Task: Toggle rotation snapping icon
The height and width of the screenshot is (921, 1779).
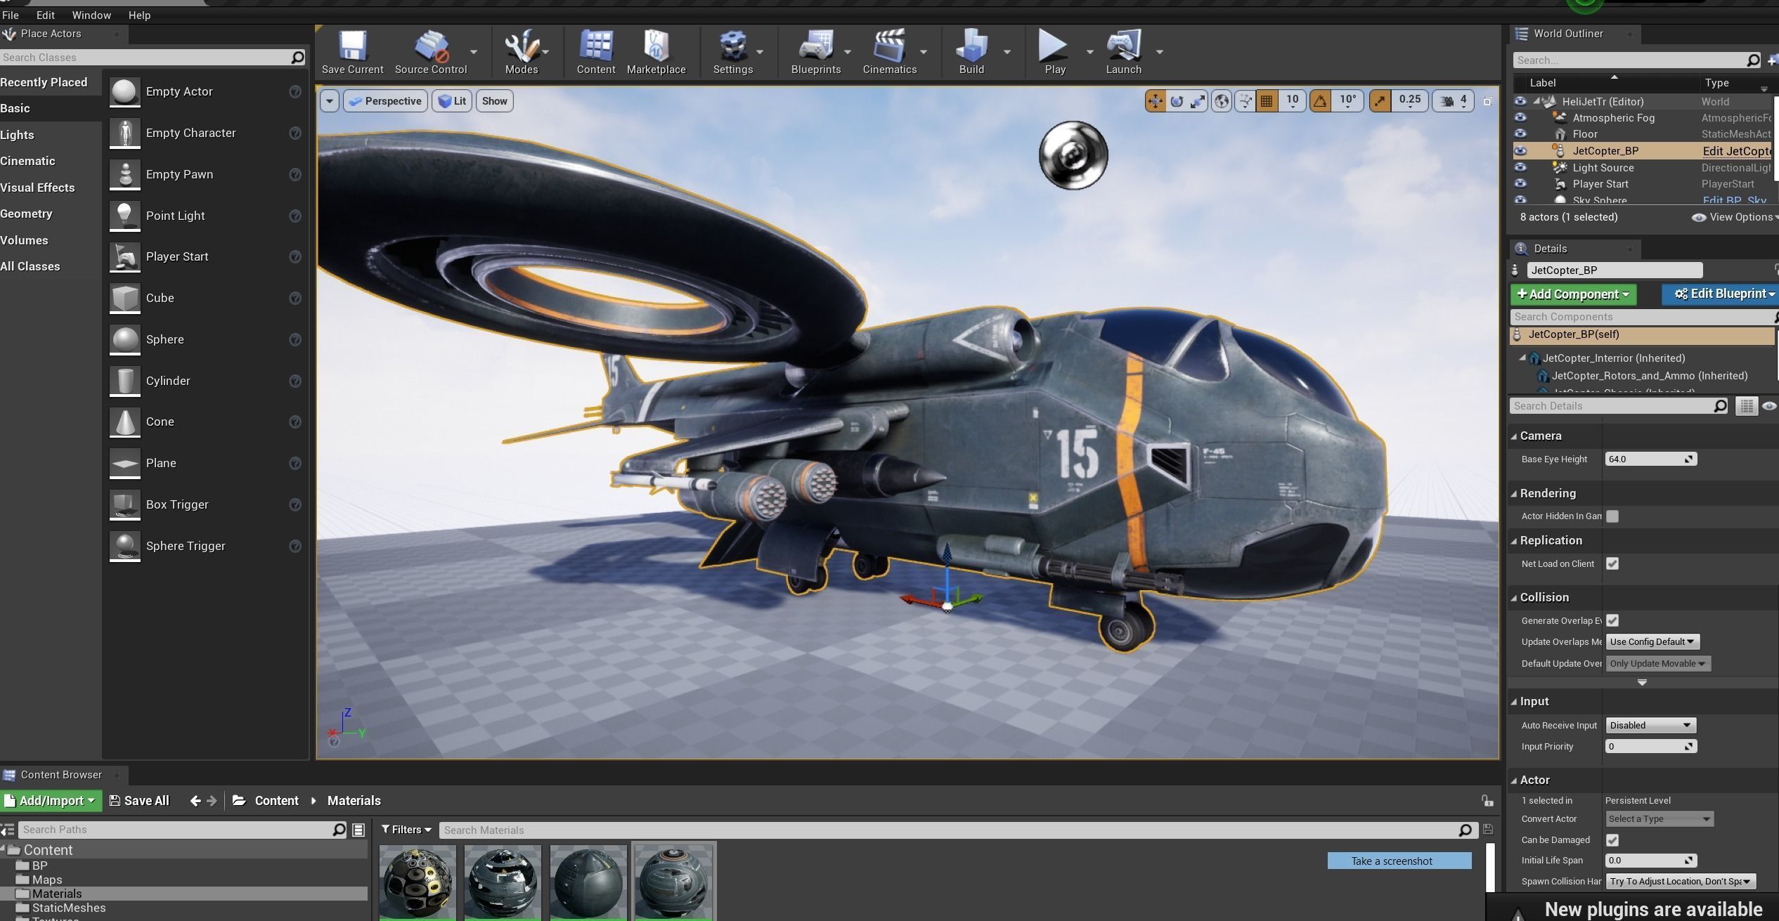Action: (1320, 101)
